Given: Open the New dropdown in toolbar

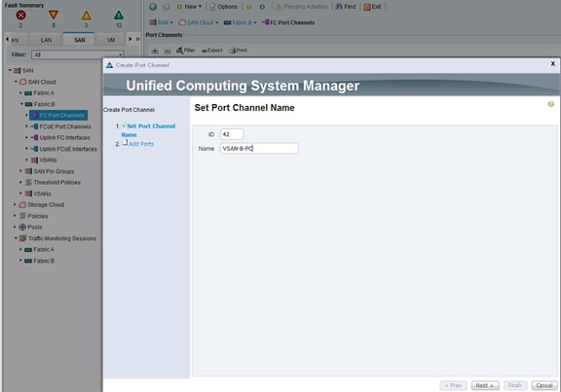Looking at the screenshot, I should click(190, 7).
